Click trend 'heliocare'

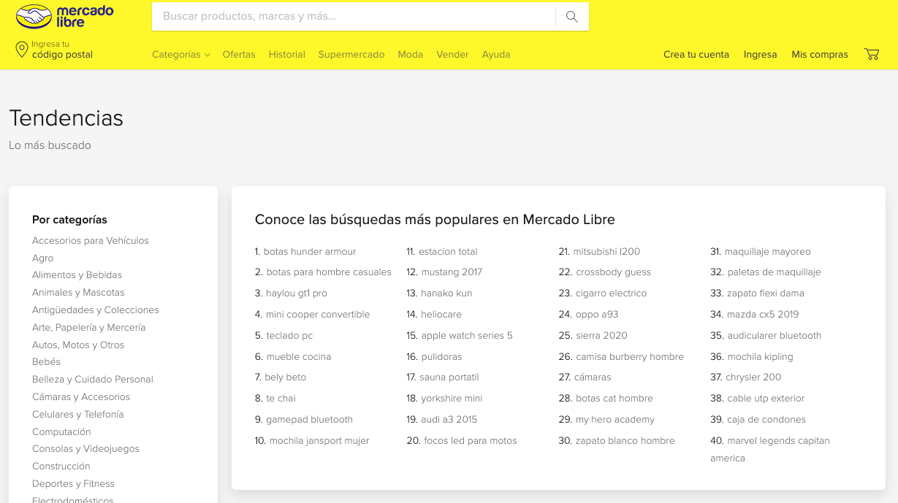tap(441, 315)
